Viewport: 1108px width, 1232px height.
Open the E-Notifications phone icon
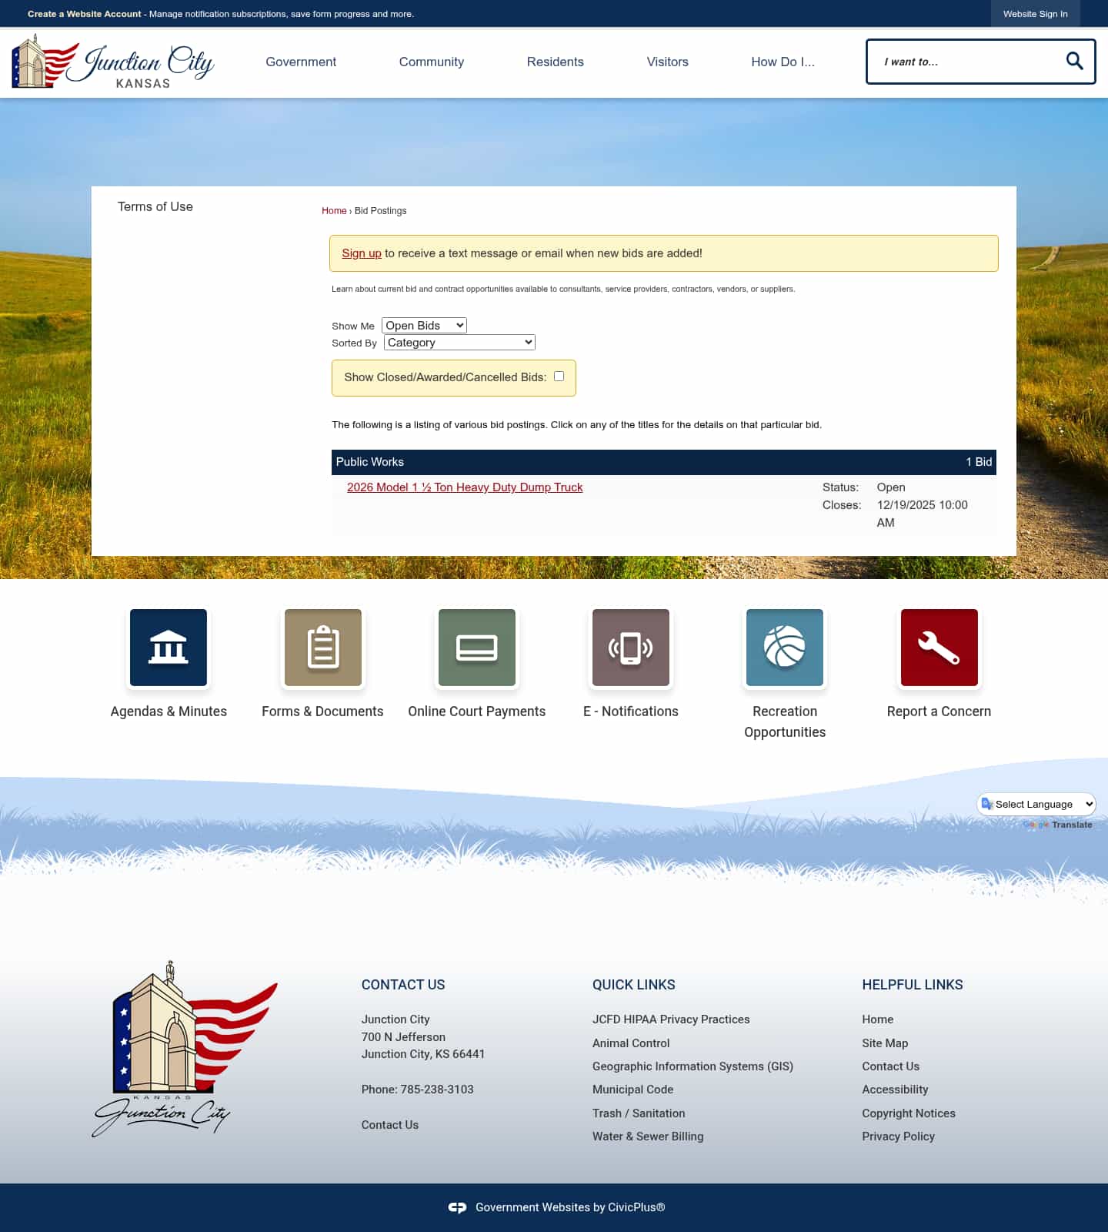[631, 648]
